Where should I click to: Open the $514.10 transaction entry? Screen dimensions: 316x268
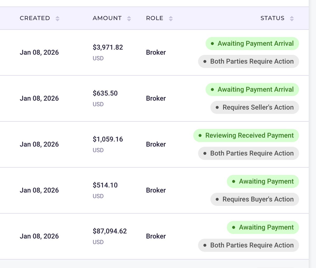tap(154, 190)
